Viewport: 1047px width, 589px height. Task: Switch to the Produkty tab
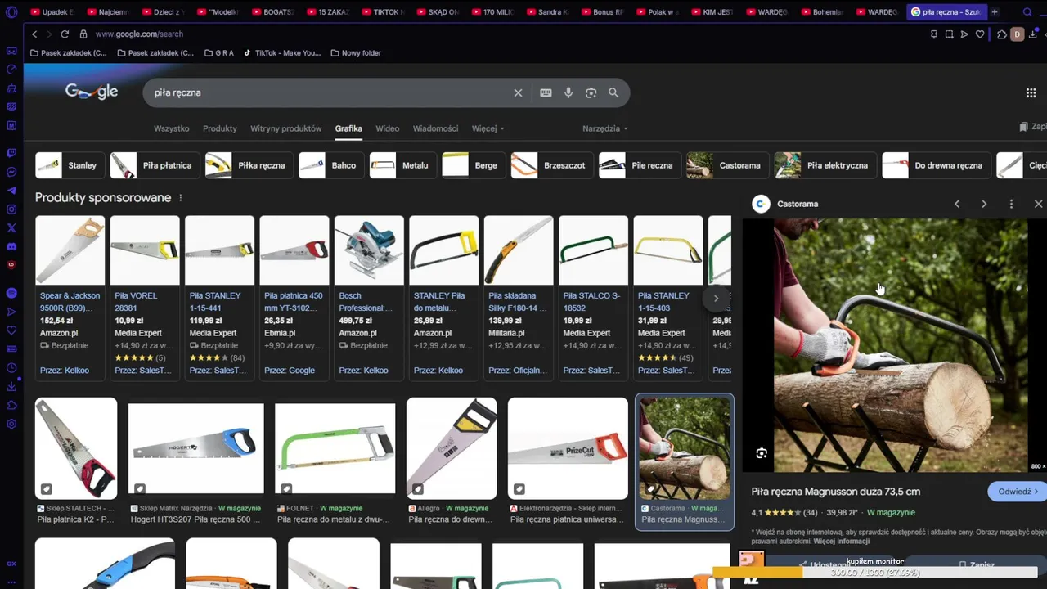pyautogui.click(x=220, y=128)
